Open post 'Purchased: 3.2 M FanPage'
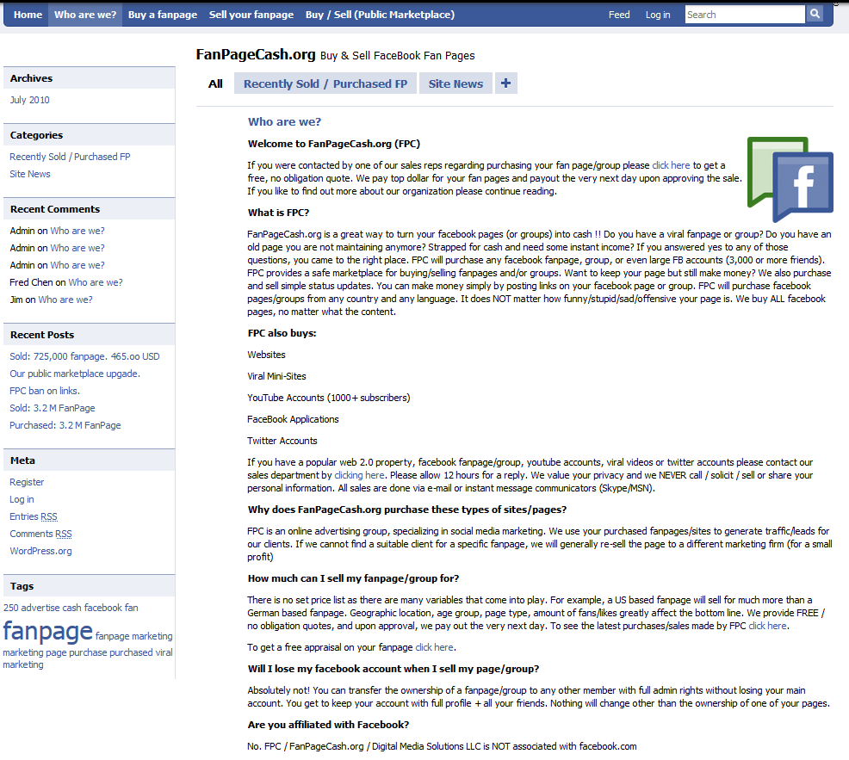 tap(65, 425)
